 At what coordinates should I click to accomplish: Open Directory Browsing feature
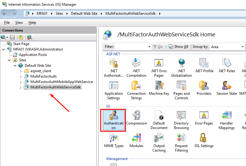pos(181,120)
